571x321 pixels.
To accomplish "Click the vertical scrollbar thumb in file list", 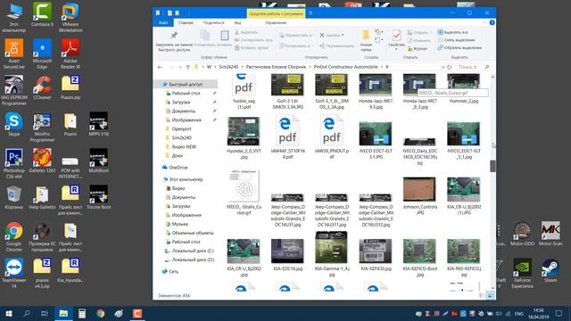I will [x=492, y=166].
